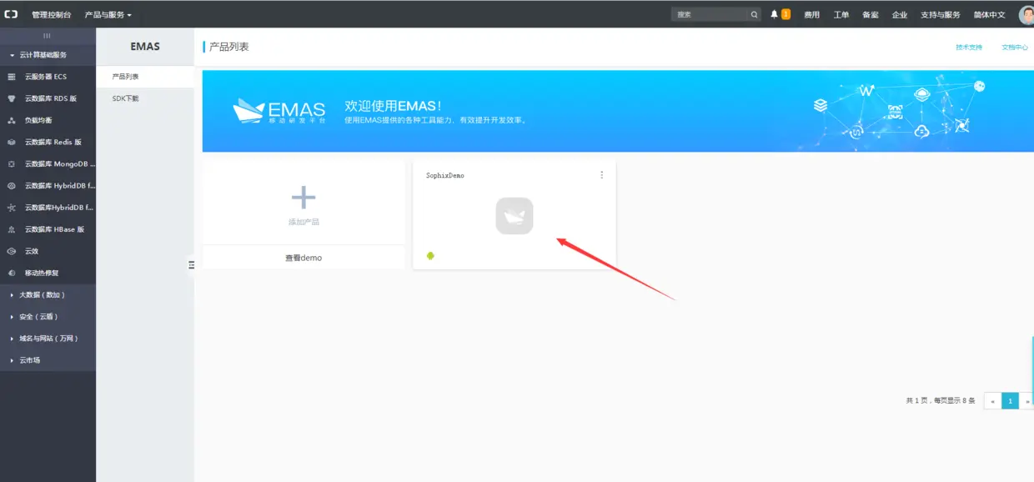Click the 云服务器 ECS sidebar icon
The height and width of the screenshot is (482, 1034).
[12, 77]
